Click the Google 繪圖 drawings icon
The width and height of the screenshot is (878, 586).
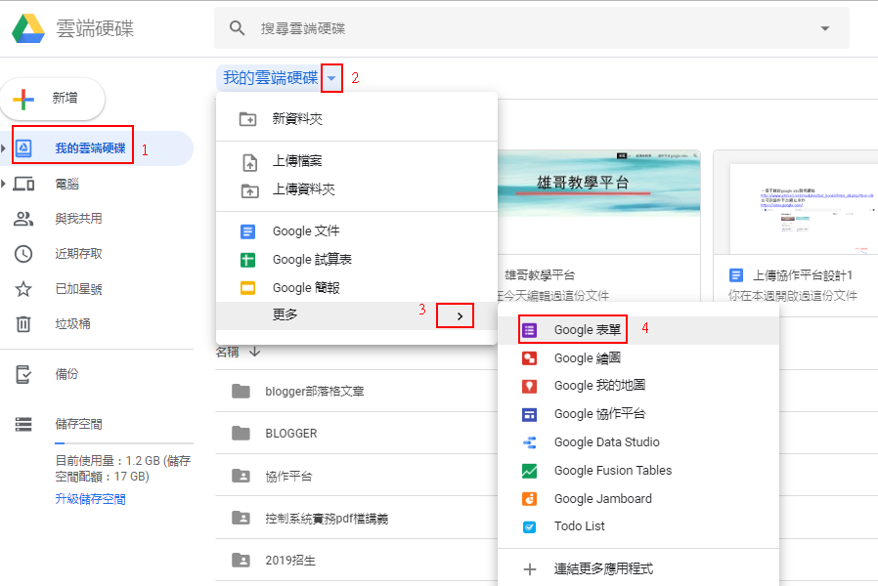point(529,357)
